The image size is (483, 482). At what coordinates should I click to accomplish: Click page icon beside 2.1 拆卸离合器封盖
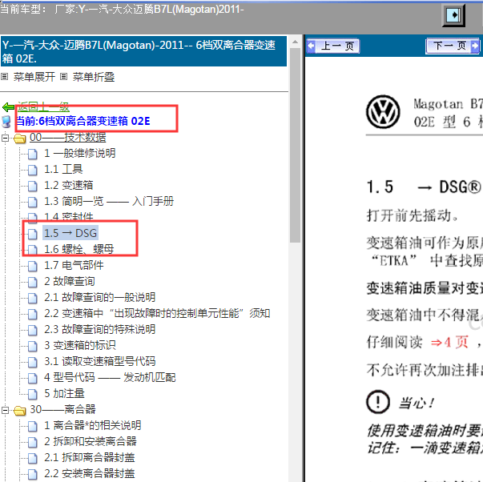tap(33, 458)
